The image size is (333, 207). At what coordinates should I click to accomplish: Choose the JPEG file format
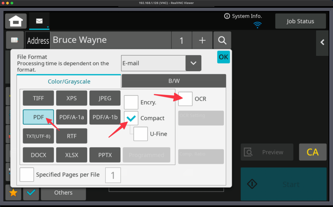coord(105,98)
